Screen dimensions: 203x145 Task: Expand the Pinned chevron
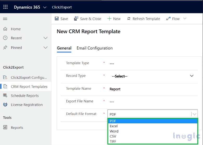[x=46, y=47]
